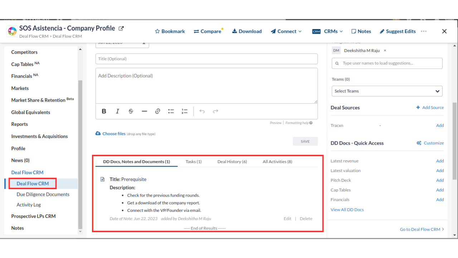Click the undo arrow in editor

tap(202, 111)
